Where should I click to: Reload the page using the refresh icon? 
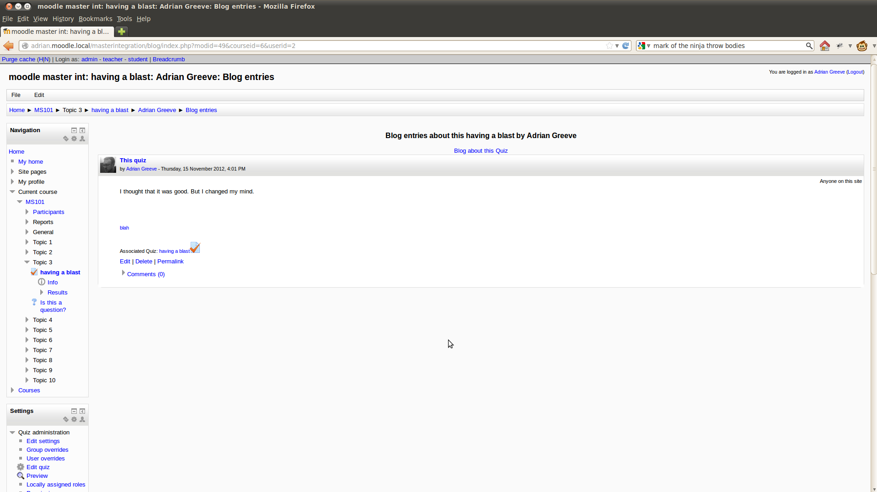(626, 46)
